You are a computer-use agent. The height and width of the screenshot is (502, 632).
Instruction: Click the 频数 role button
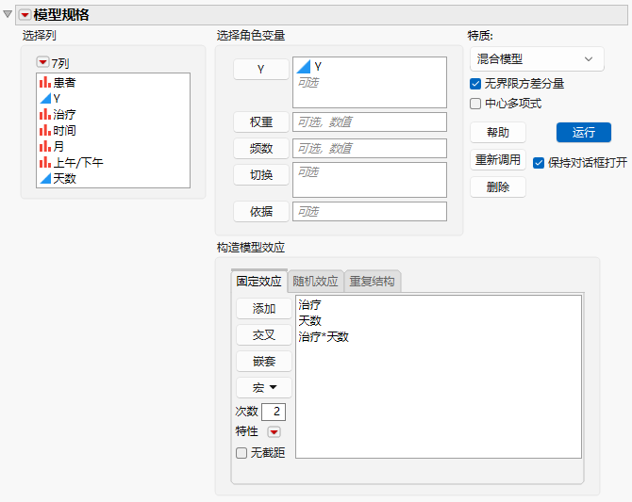(x=260, y=149)
